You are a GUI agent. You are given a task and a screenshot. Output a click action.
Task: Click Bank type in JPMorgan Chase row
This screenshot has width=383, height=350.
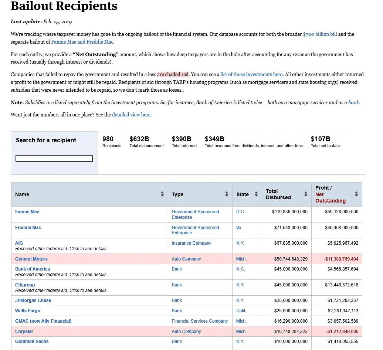pos(177,300)
